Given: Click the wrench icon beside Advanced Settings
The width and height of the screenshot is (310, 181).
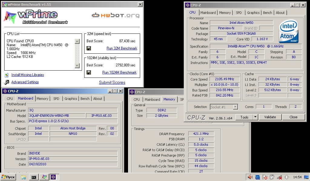Looking at the screenshot, I should point(7,82).
